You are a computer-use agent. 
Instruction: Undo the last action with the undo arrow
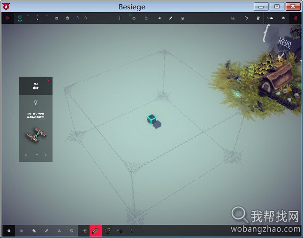pyautogui.click(x=77, y=18)
